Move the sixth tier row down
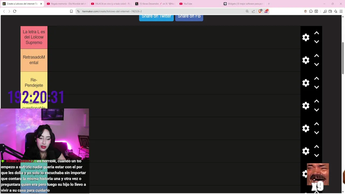Screen dimensions: 345x194 point(317,155)
